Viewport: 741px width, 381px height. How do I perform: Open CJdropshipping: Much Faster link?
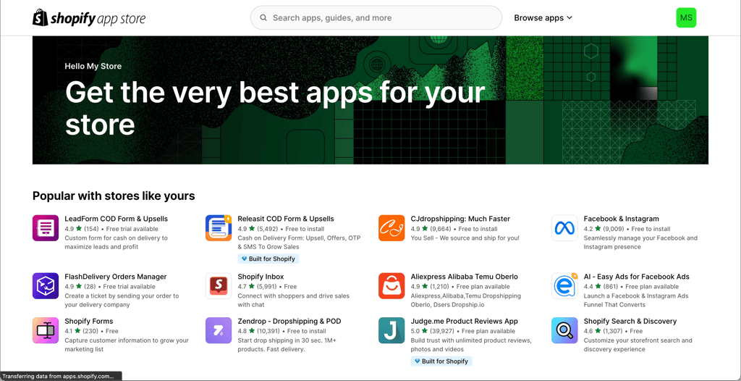[460, 219]
